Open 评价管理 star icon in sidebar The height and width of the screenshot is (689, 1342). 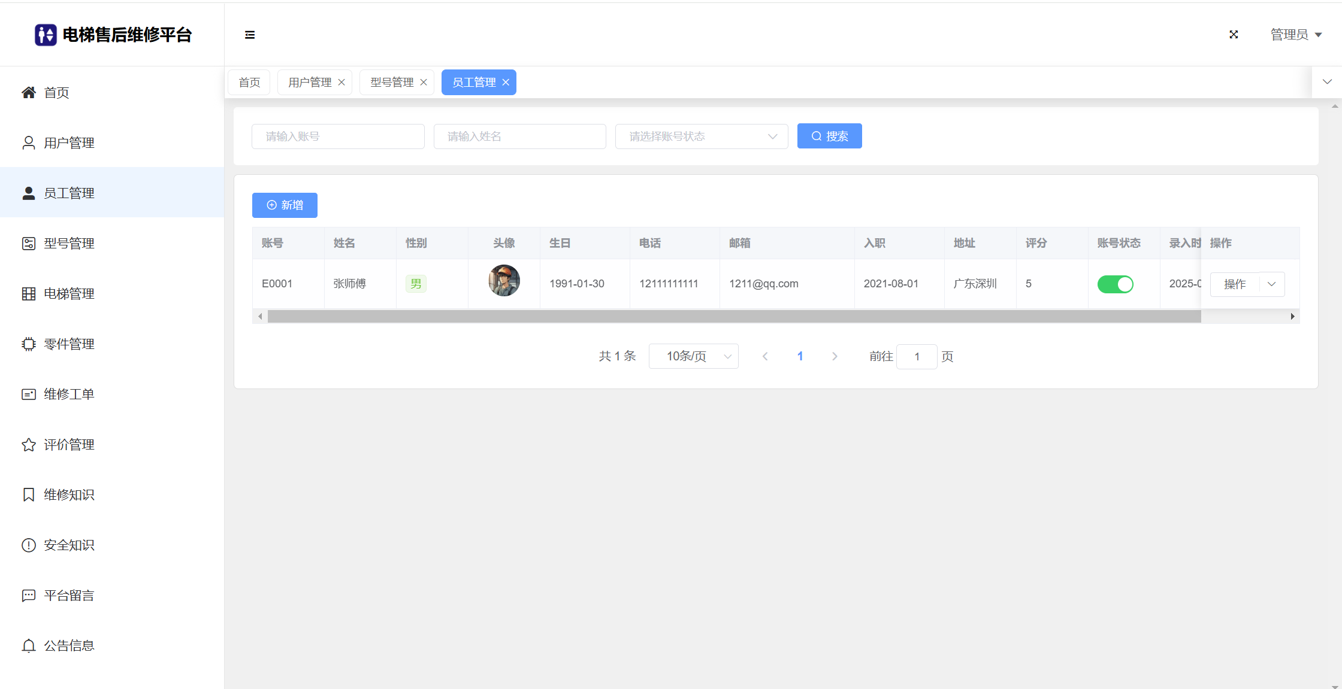pyautogui.click(x=29, y=445)
